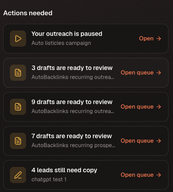Click the pencil icon beside '4 leads still need copy'
This screenshot has height=192, width=173.
tap(18, 175)
